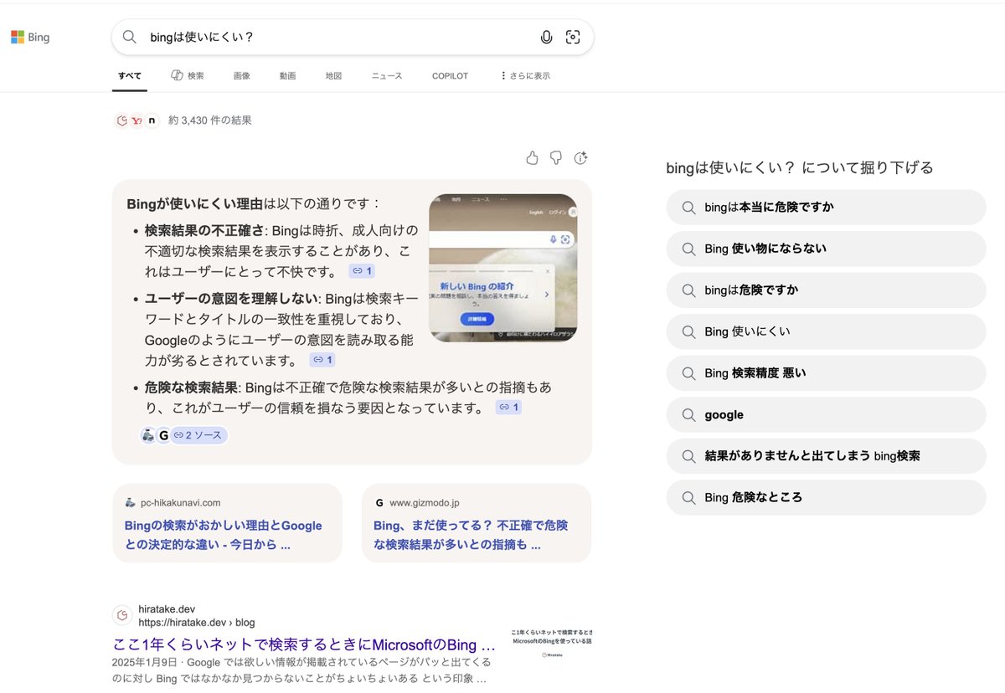Screen dimensions: 1005x693
Task: Click the hiratake.dev site favicon
Action: click(x=122, y=616)
